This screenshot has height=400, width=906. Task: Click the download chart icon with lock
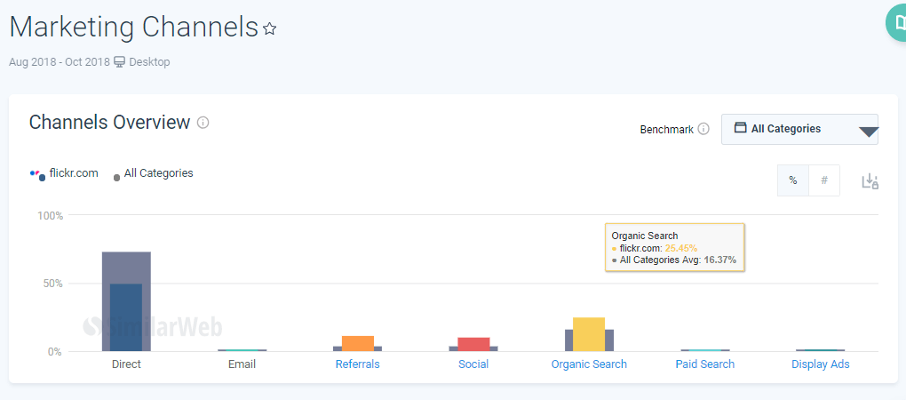click(x=870, y=180)
